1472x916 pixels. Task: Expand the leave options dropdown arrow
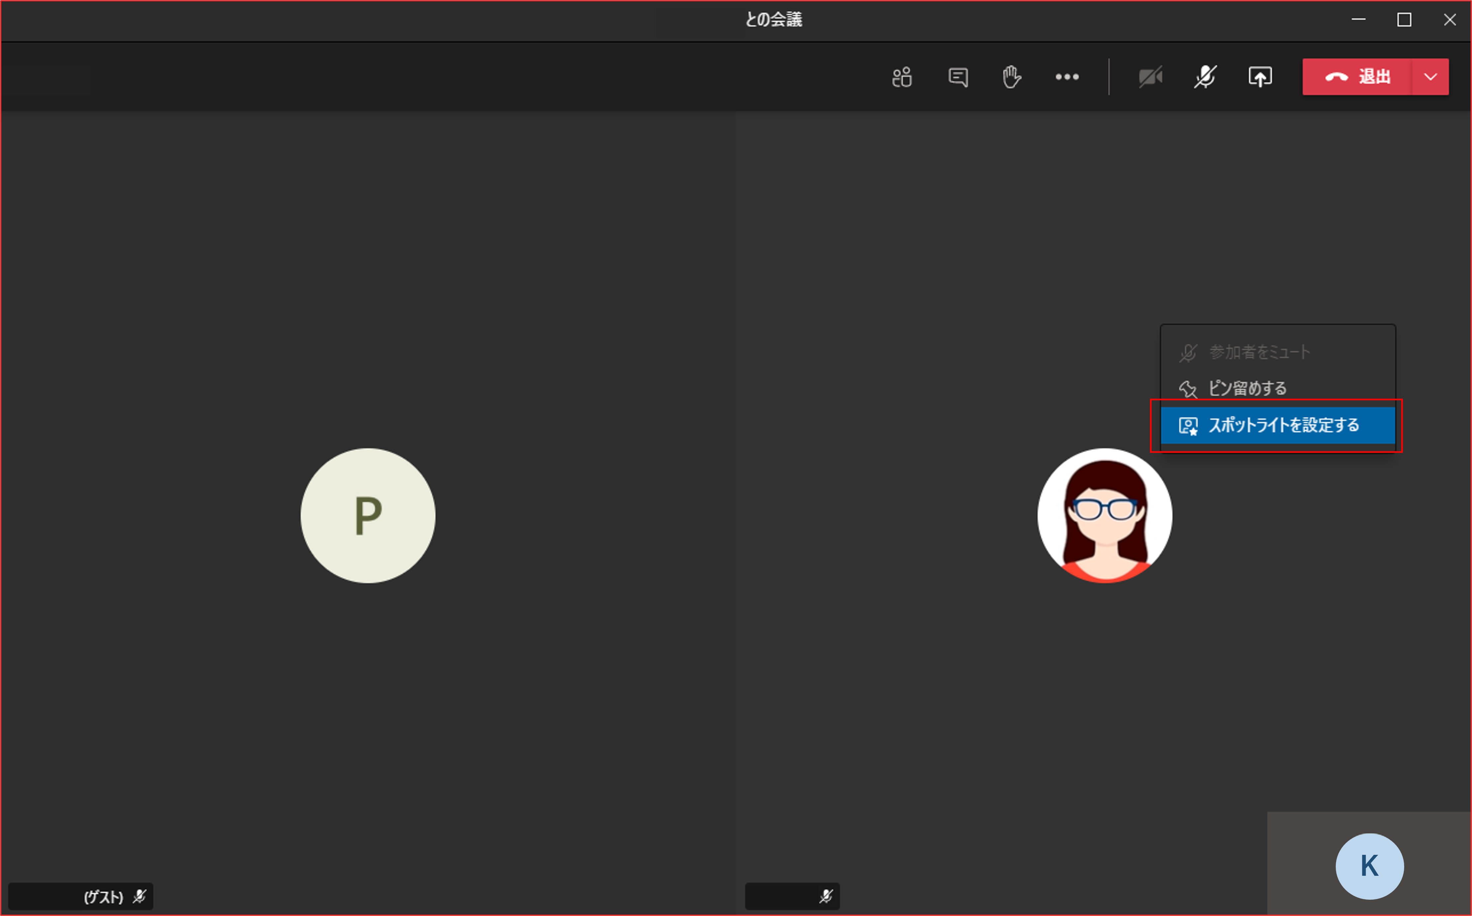tap(1430, 77)
